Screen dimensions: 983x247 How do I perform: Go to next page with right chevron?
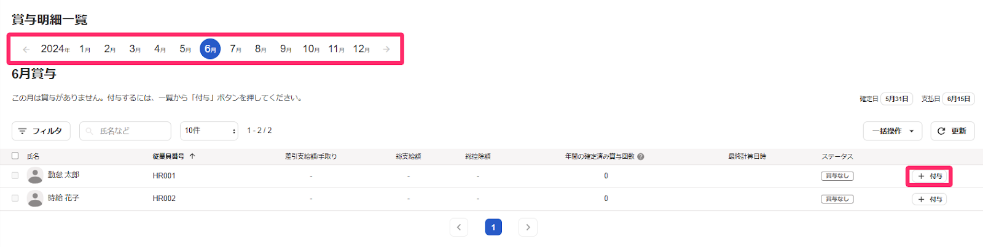(x=528, y=227)
